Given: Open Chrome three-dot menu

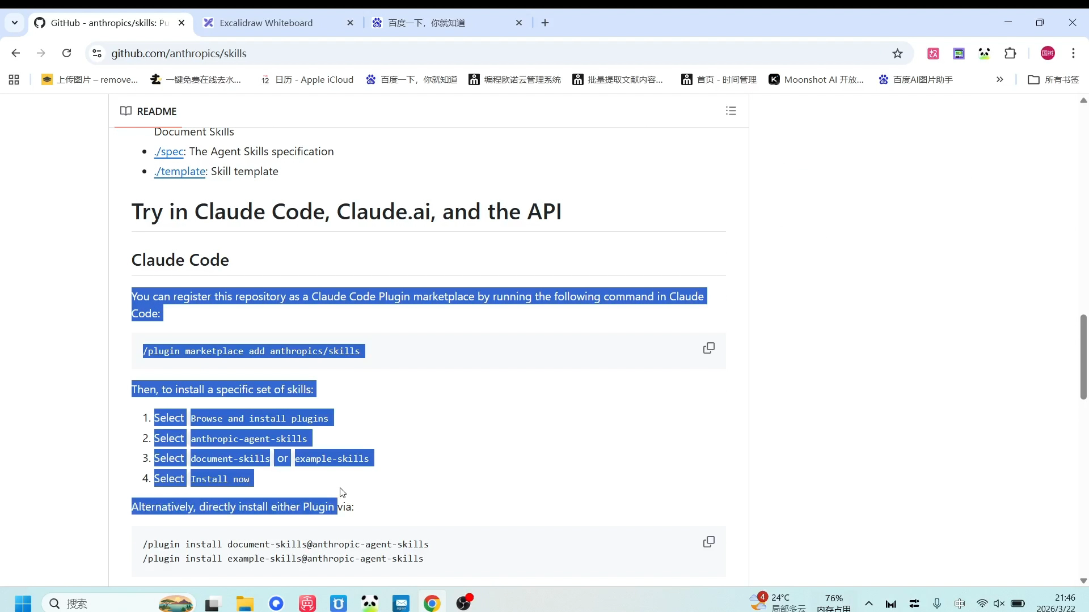Looking at the screenshot, I should 1073,53.
